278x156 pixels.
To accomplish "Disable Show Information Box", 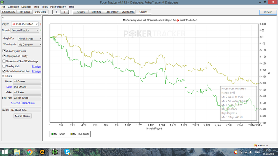I will pos(4,71).
